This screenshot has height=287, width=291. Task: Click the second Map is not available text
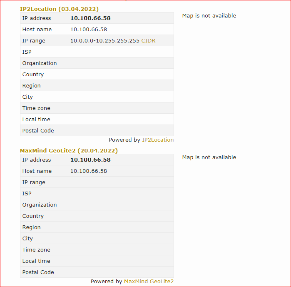[x=209, y=157]
